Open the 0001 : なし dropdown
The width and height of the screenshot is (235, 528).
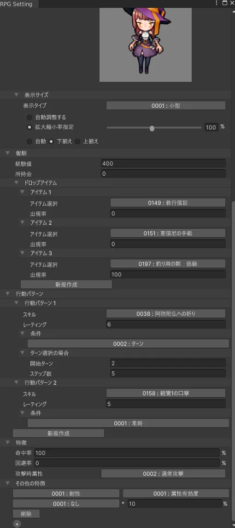click(x=66, y=504)
